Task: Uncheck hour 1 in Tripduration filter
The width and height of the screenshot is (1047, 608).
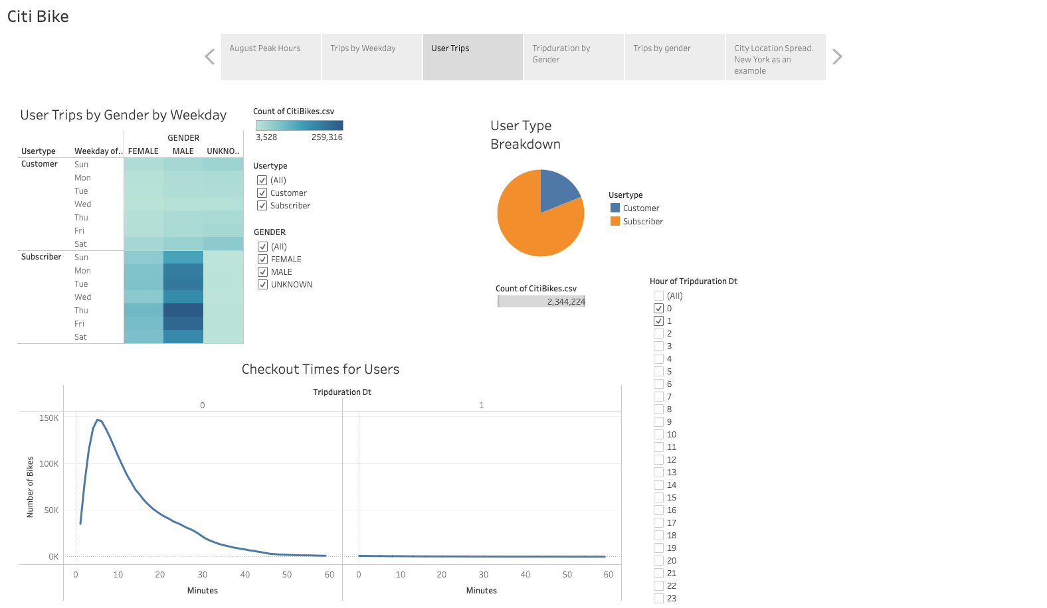Action: 659,321
